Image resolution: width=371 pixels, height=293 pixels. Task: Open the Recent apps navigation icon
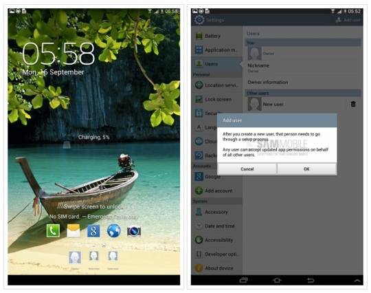(244, 281)
